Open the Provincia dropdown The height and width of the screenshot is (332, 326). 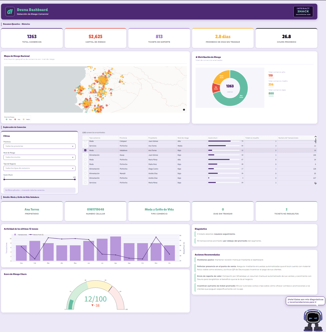click(x=39, y=146)
